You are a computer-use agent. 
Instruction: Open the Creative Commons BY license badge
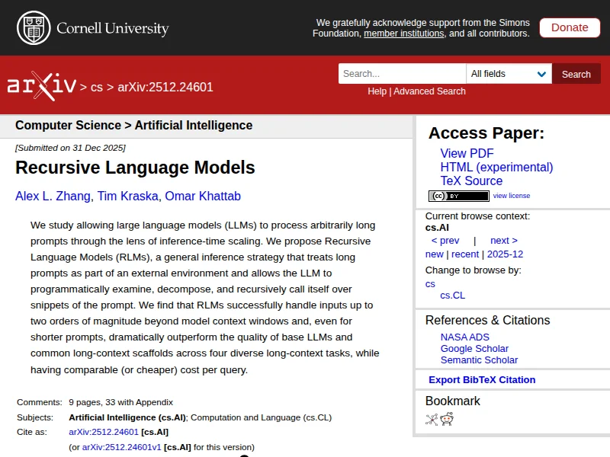pos(458,196)
